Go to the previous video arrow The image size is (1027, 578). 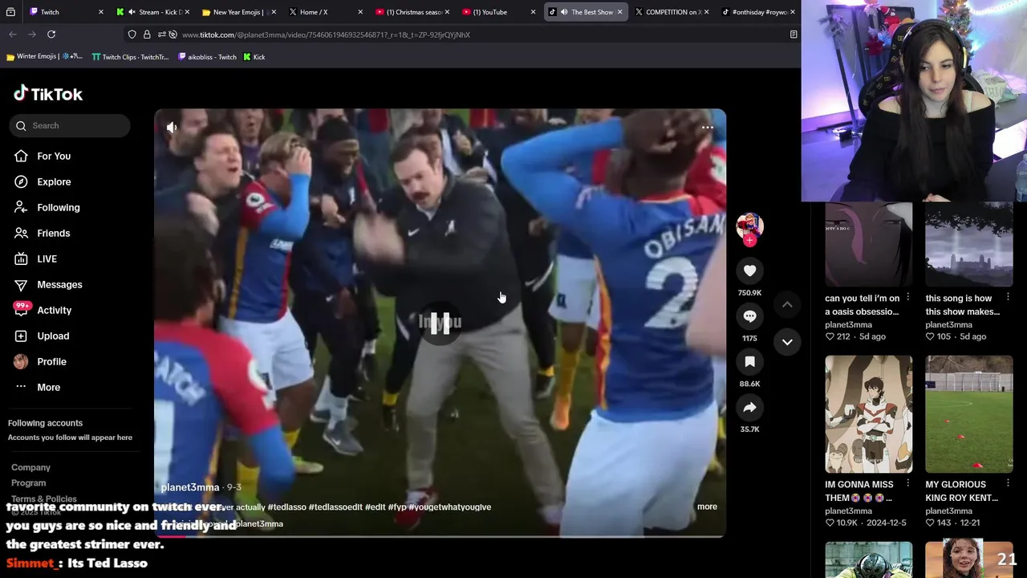787,304
